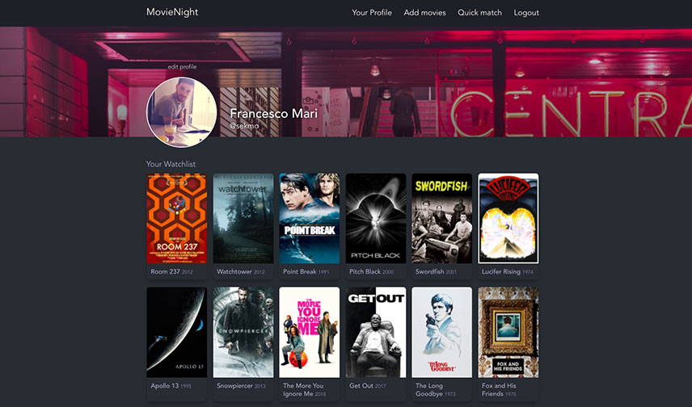This screenshot has width=692, height=407.
Task: Click the Get Out 2017 title
Action: (368, 385)
